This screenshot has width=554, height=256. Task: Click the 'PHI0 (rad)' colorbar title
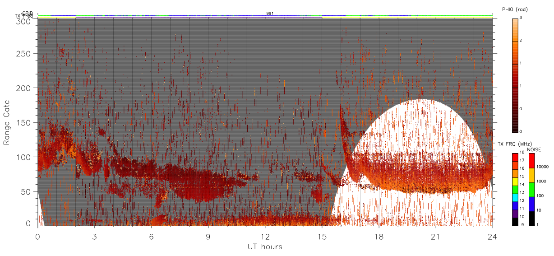(x=515, y=9)
